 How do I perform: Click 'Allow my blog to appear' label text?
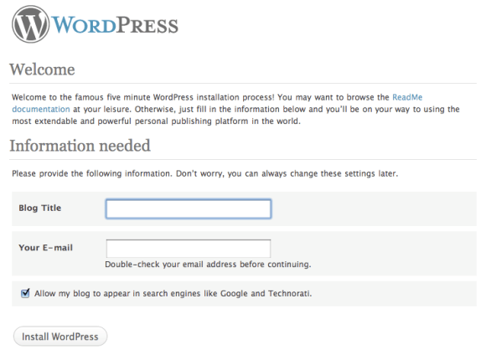[x=173, y=293]
